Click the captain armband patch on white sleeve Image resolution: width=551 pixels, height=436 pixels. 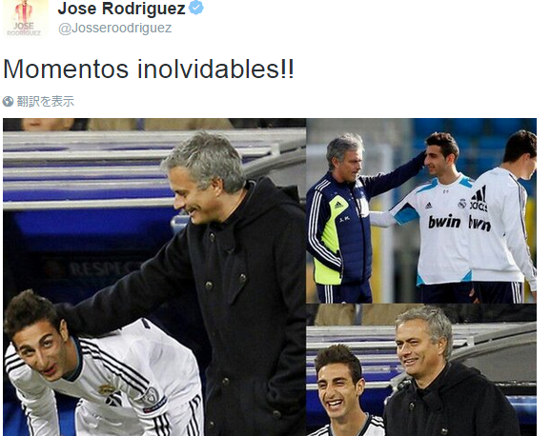click(x=152, y=397)
